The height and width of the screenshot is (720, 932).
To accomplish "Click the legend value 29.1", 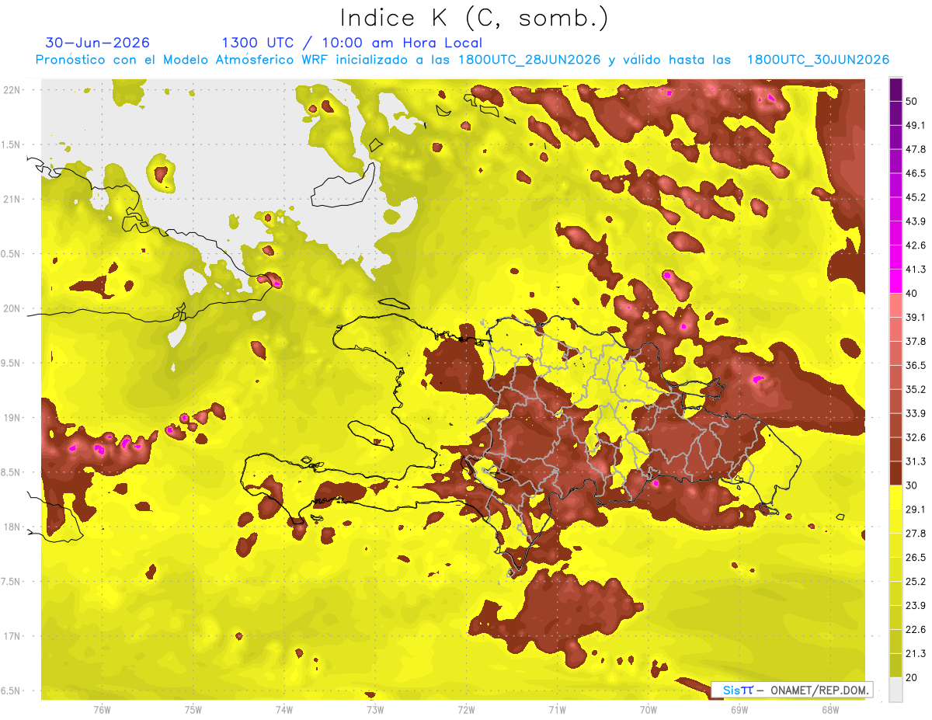I will tap(916, 510).
